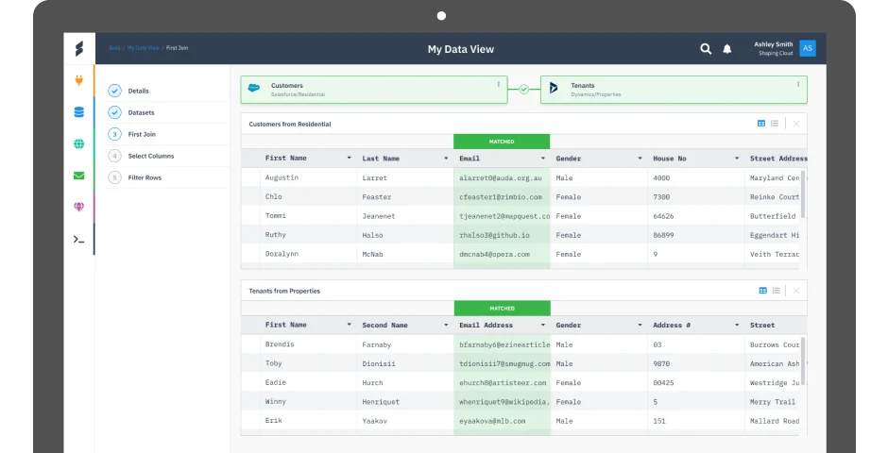Click MATCHED badge above Email Address column
The image size is (888, 453).
[x=503, y=309]
